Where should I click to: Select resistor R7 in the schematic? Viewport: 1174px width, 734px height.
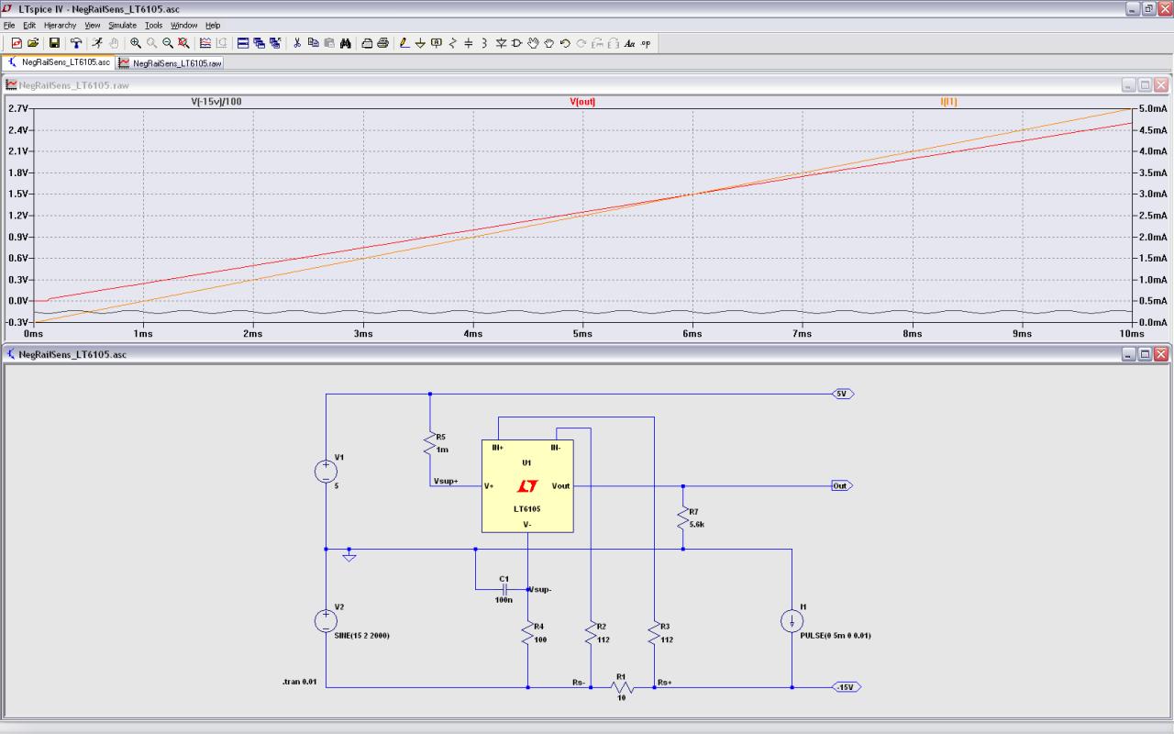tap(683, 519)
